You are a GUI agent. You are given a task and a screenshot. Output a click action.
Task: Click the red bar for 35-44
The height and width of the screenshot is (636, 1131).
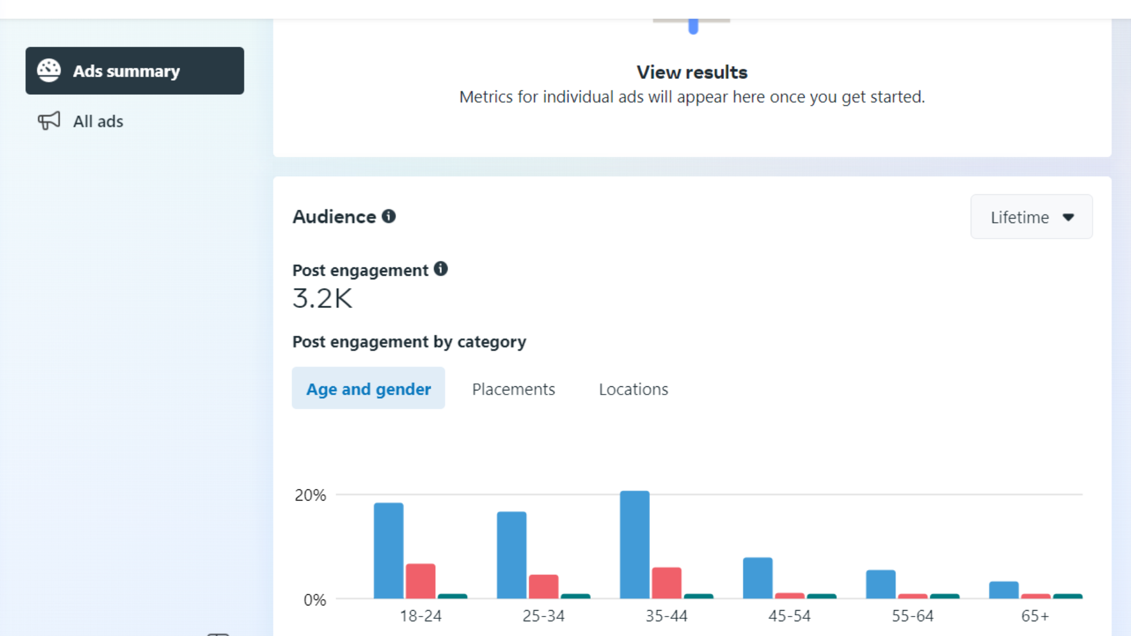coord(666,582)
